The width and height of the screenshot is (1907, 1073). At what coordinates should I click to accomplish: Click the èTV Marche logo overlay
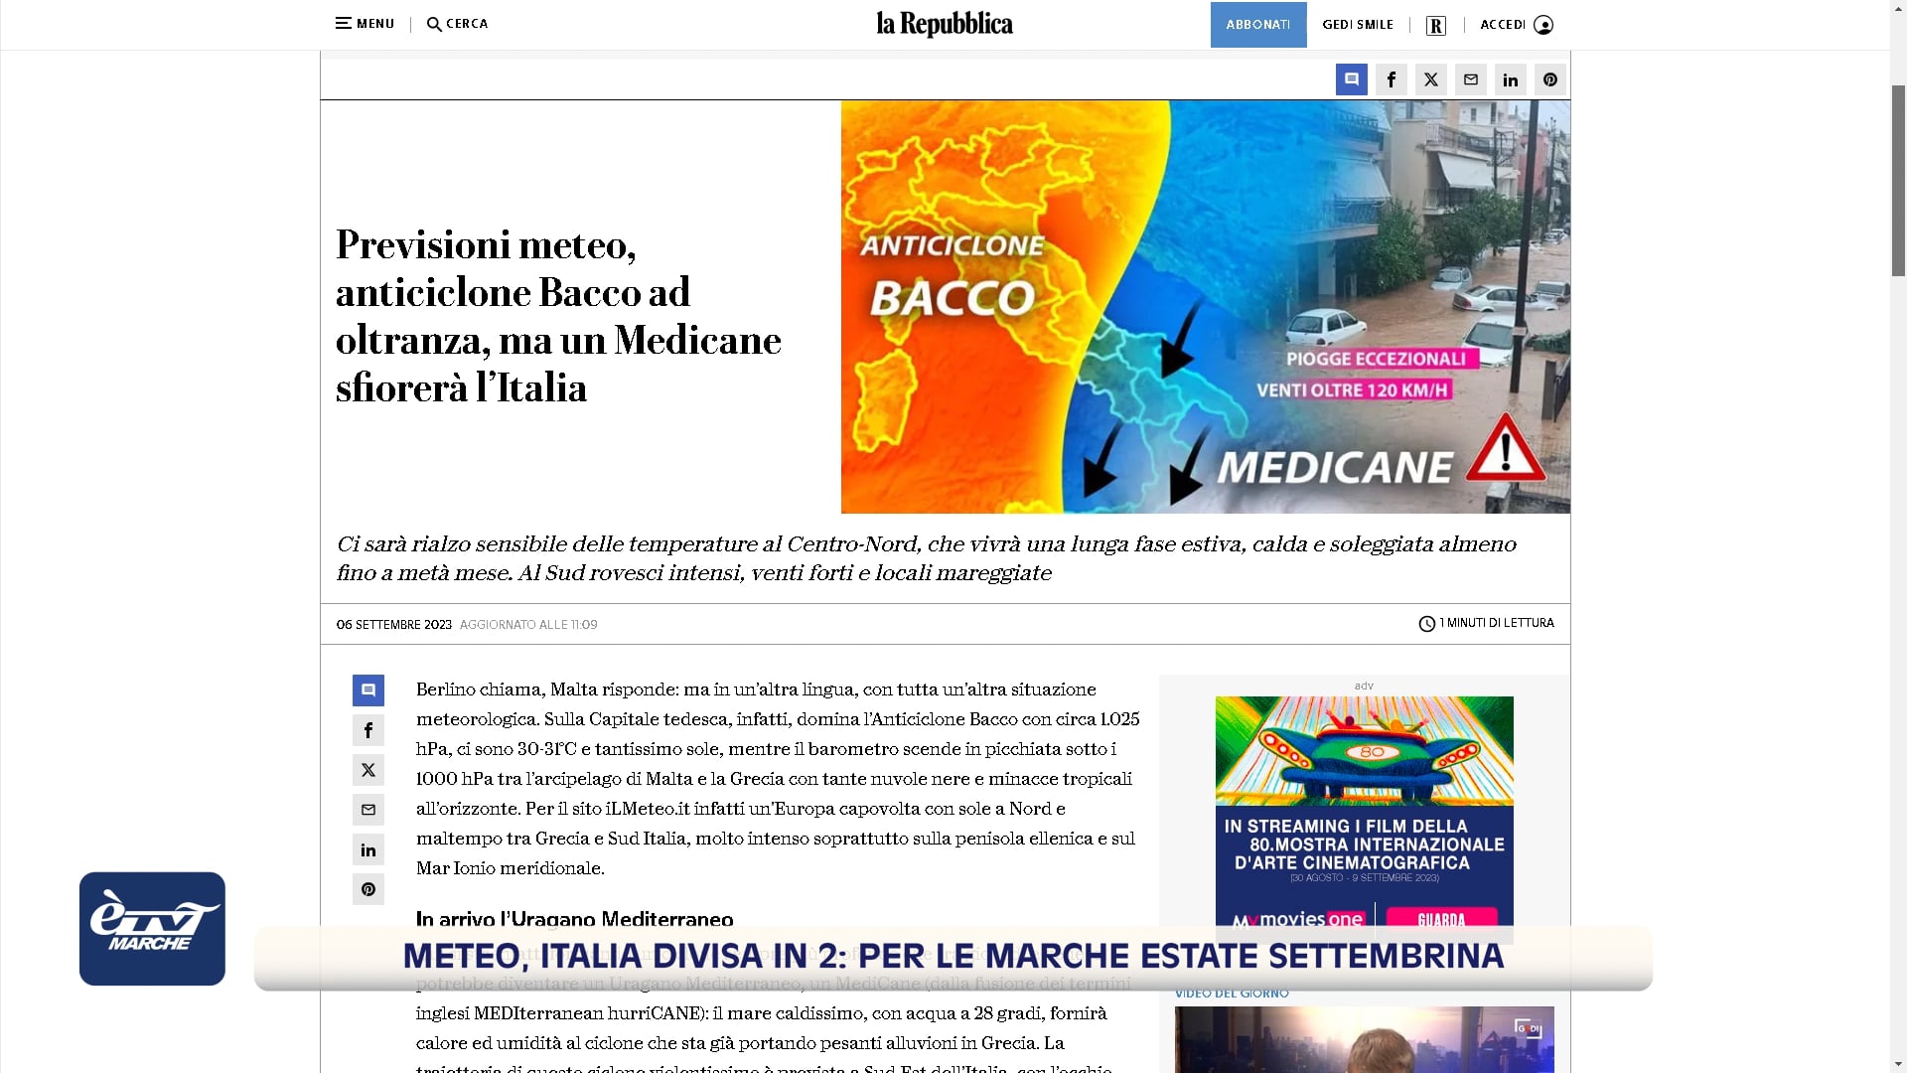click(152, 929)
